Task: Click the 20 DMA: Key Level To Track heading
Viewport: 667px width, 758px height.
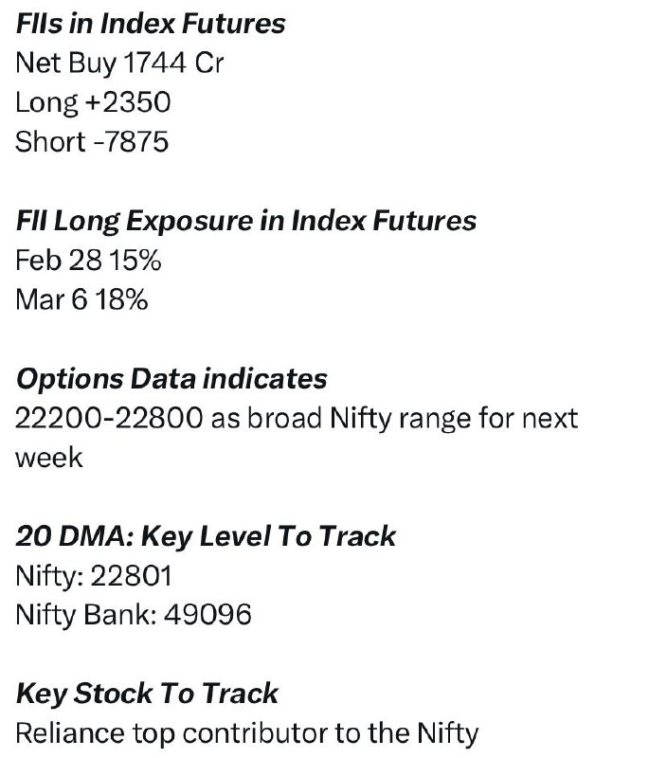Action: coord(206,536)
